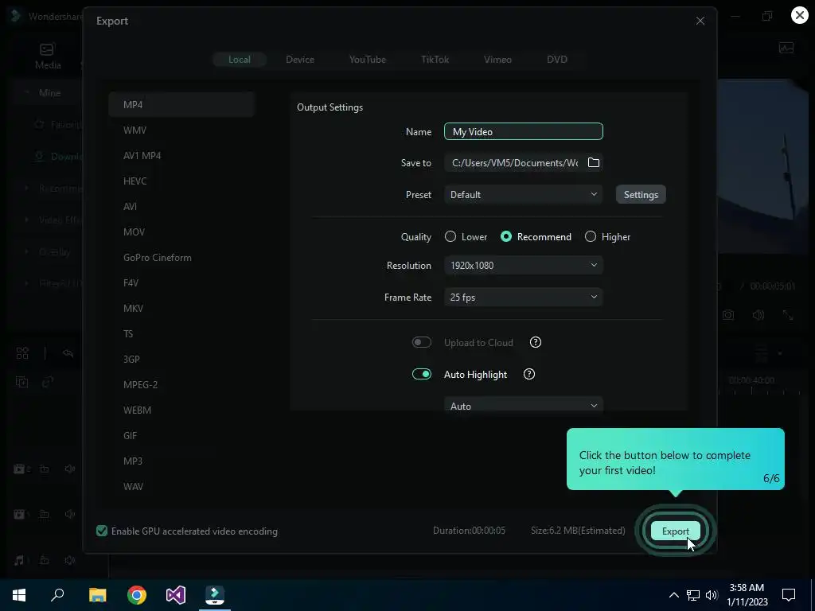Open the Auto highlight duration dropdown
Viewport: 815px width, 611px height.
[524, 405]
